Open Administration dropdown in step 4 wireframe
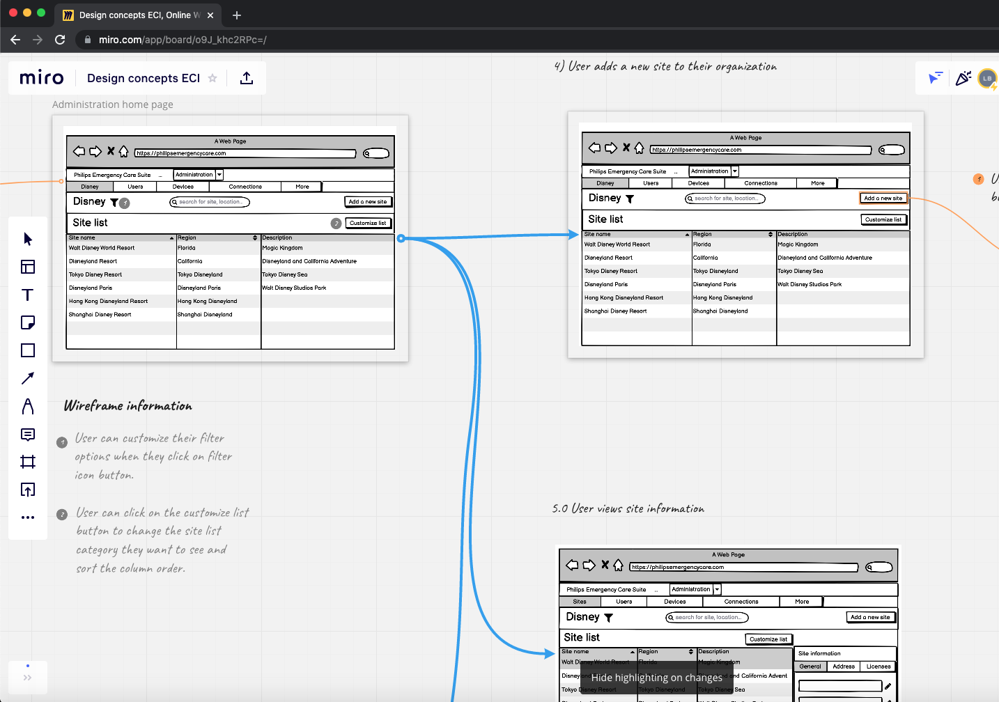This screenshot has height=702, width=999. pos(735,171)
